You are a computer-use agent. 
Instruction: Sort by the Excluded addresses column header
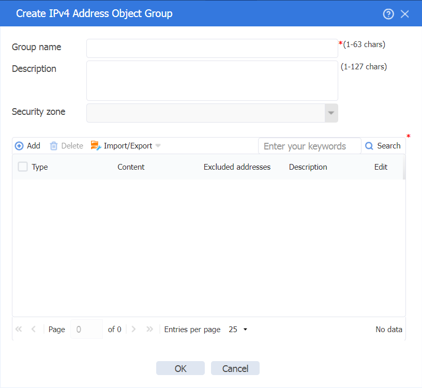(237, 167)
